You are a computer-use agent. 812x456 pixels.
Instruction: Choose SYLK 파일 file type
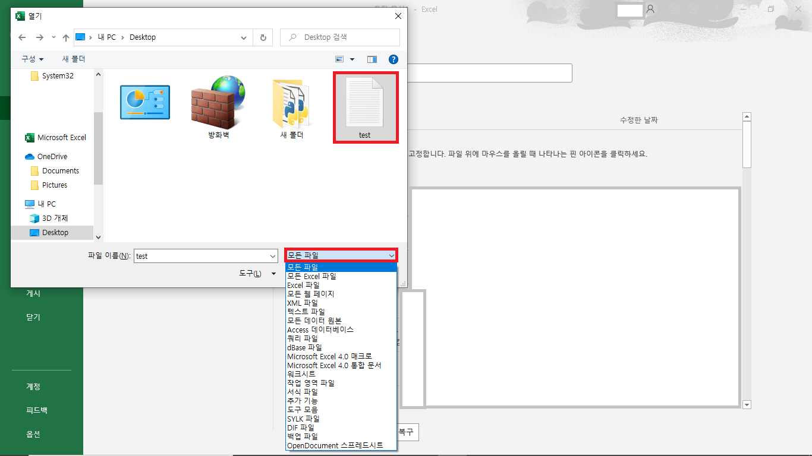pos(341,419)
